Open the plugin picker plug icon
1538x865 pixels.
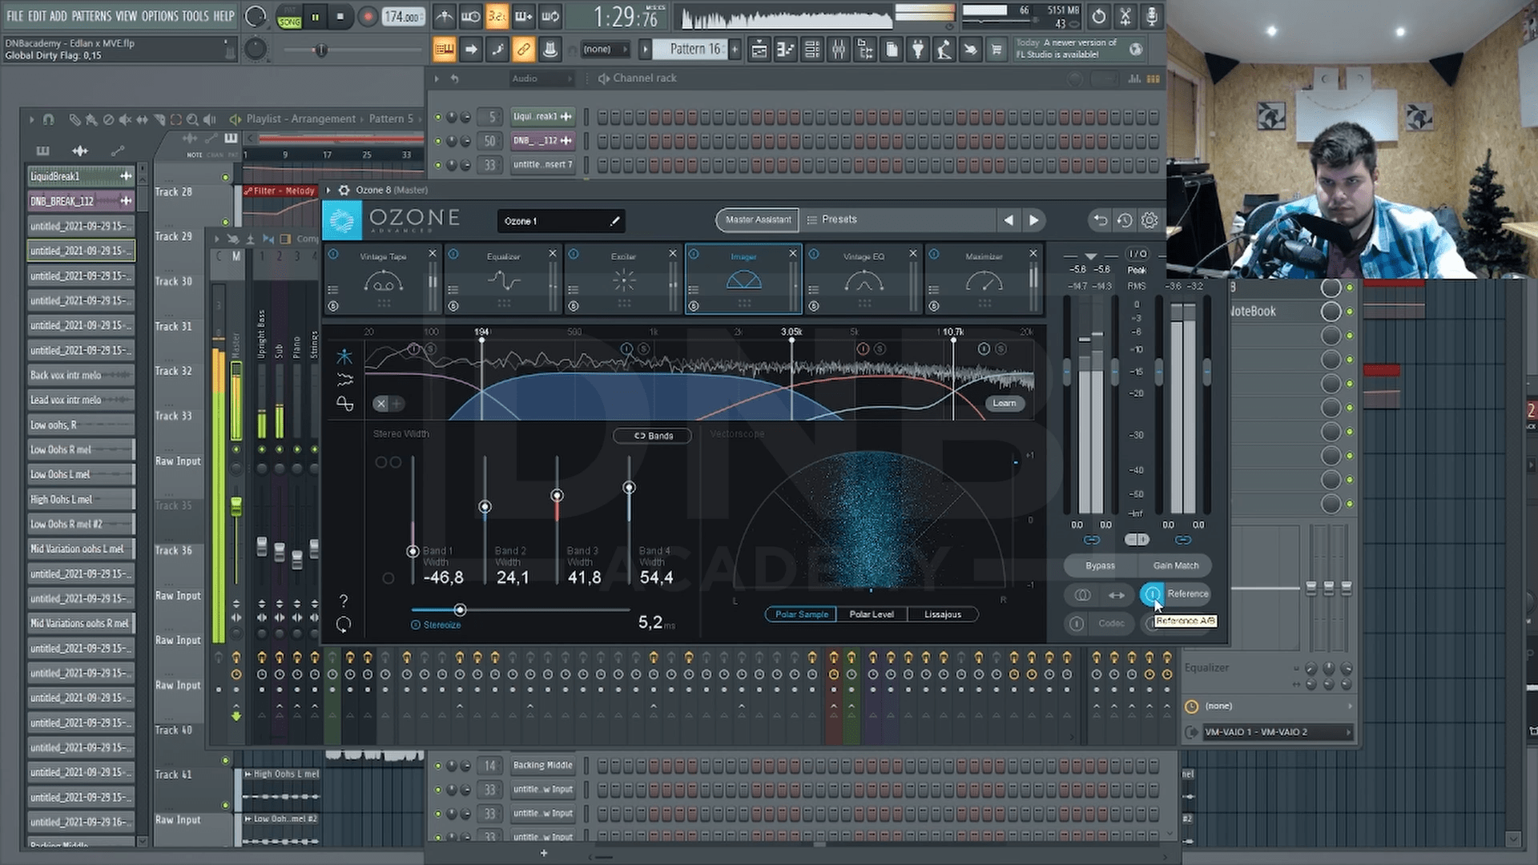tap(918, 50)
